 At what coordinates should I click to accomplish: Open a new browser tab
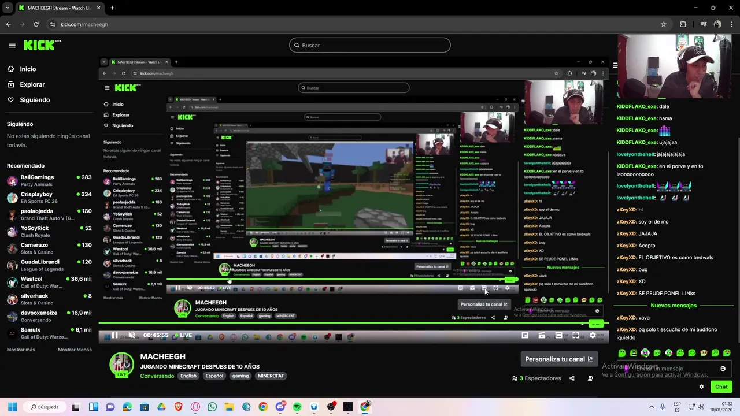(x=112, y=8)
